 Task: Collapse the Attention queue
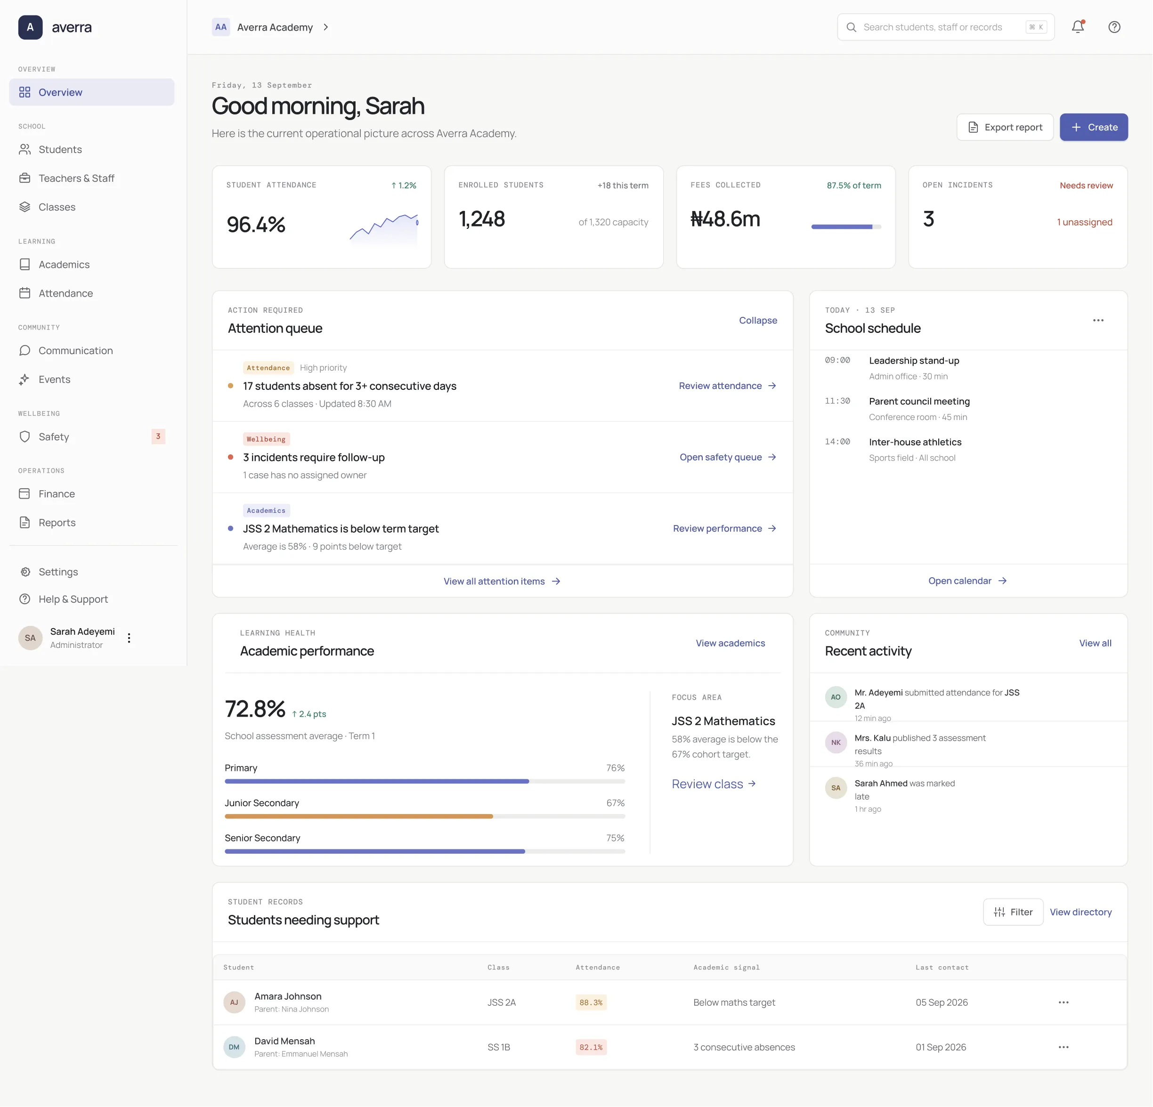coord(758,321)
